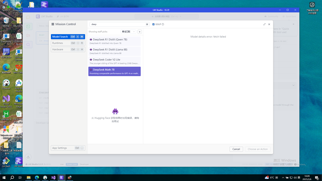Screen dimensions: 322x181
Task: Open the BarTender desktop shortcut
Action: coord(6,53)
